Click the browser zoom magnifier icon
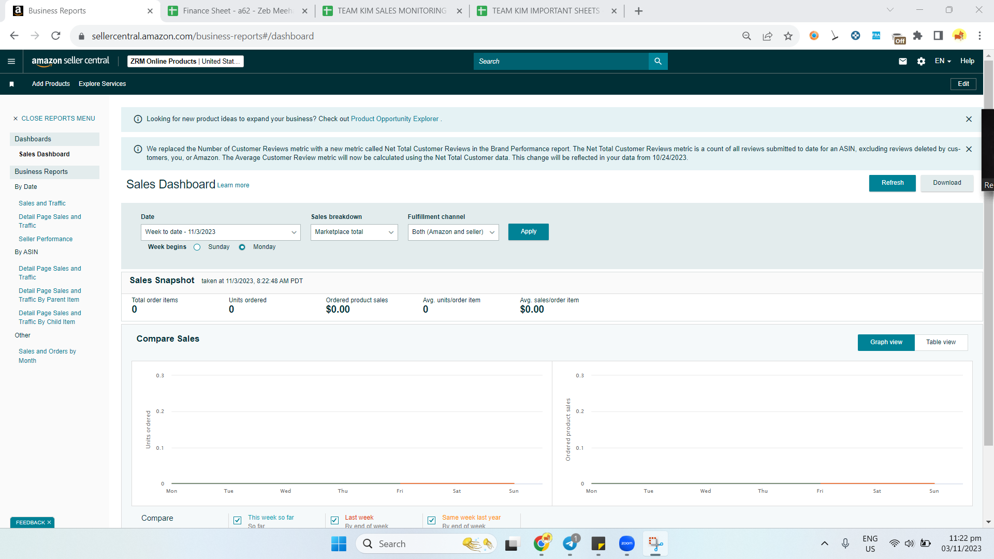The height and width of the screenshot is (559, 994). coord(747,36)
